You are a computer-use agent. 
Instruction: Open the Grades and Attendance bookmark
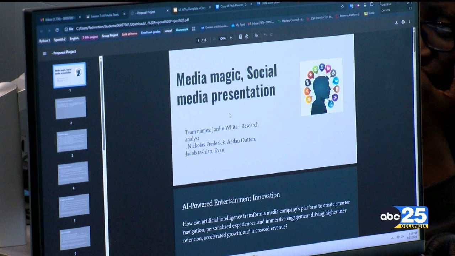[215, 27]
